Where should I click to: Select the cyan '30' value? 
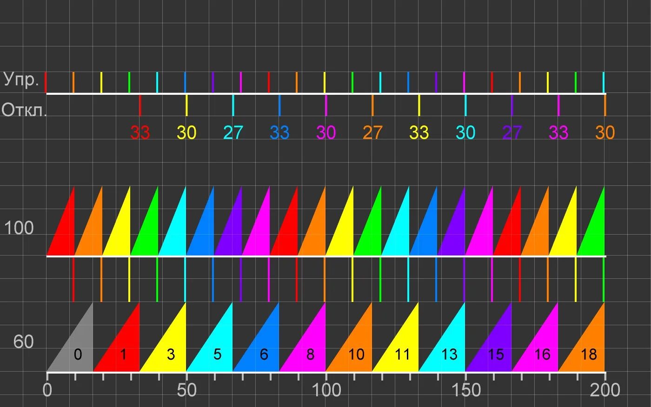(465, 133)
